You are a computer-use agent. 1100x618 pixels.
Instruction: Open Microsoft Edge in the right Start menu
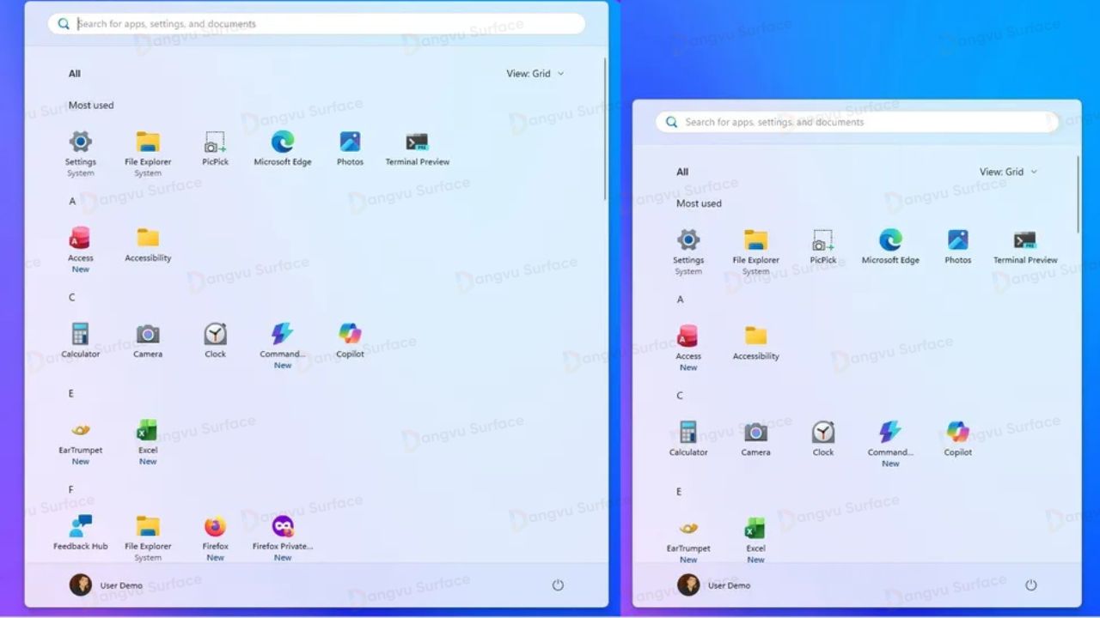click(890, 247)
